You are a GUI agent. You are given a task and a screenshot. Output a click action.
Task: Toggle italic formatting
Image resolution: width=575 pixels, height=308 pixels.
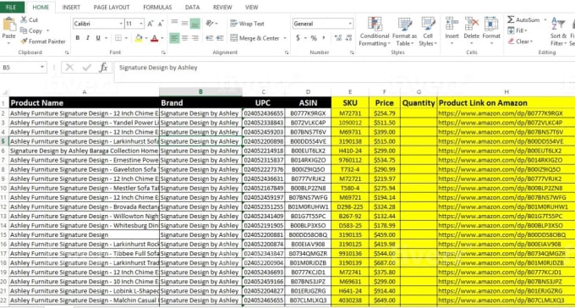pos(88,38)
